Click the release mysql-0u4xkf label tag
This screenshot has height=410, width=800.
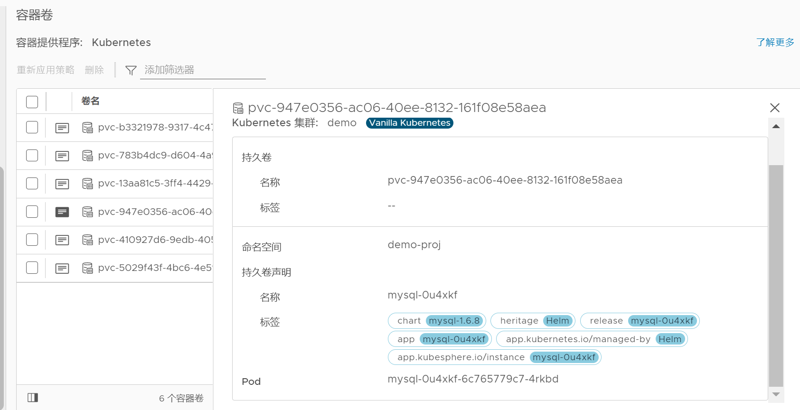pyautogui.click(x=640, y=321)
